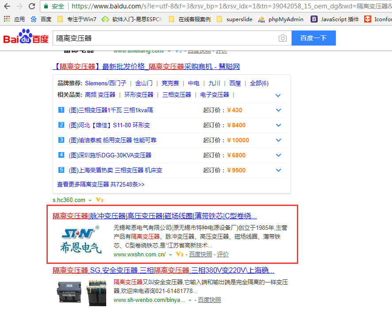Open the JavaScript 插件 bookmark
The image size is (392, 320).
pyautogui.click(x=335, y=19)
